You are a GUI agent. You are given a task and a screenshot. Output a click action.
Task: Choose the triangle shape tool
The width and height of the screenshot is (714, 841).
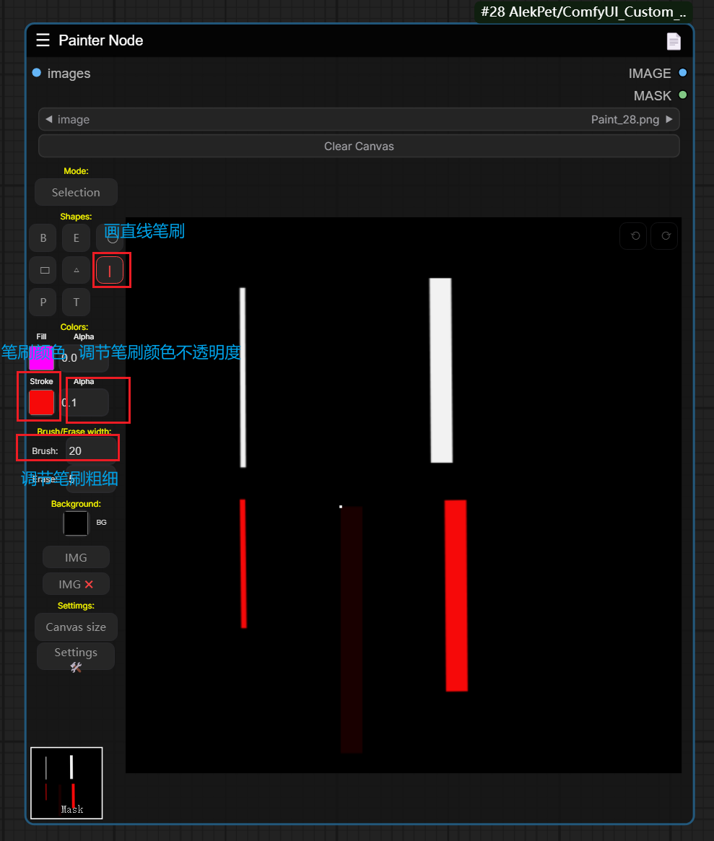coord(76,271)
